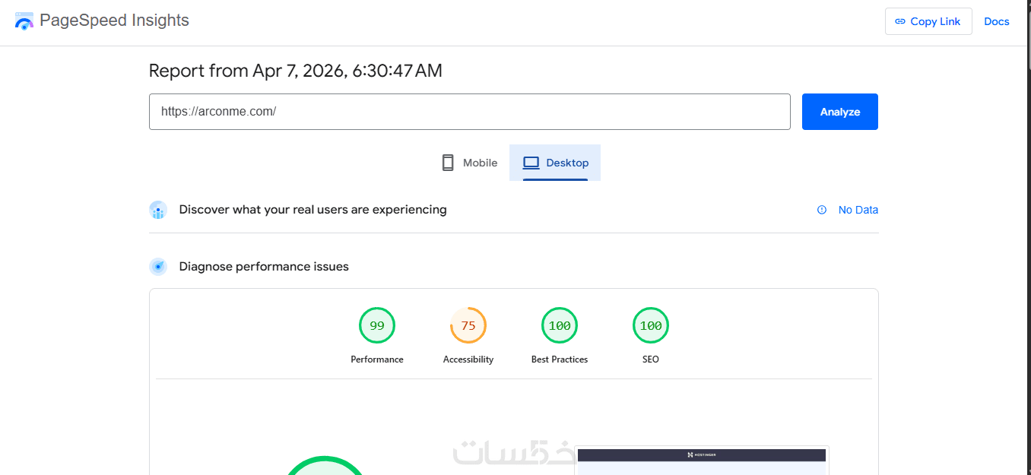Click the Best Practices label
This screenshot has width=1031, height=475.
[x=560, y=359]
